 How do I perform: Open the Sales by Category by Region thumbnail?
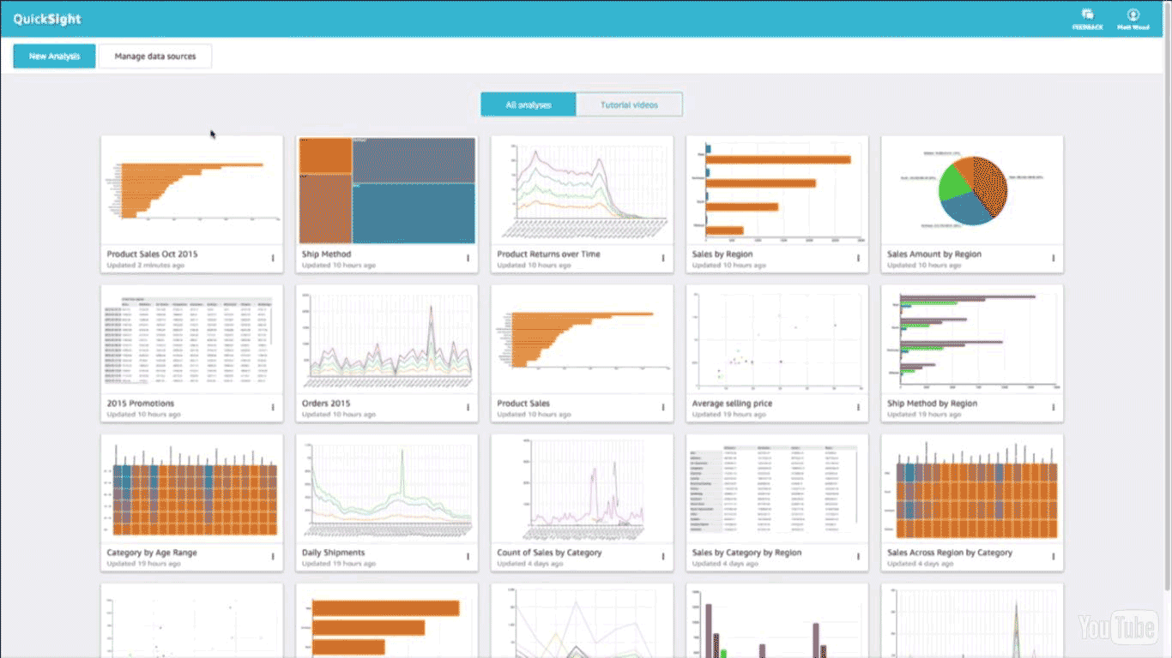tap(777, 488)
